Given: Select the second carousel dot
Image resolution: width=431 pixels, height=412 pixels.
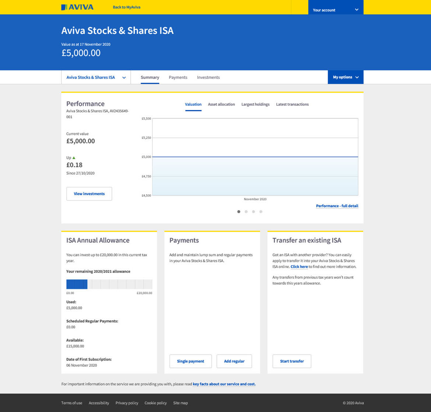Looking at the screenshot, I should pyautogui.click(x=246, y=212).
